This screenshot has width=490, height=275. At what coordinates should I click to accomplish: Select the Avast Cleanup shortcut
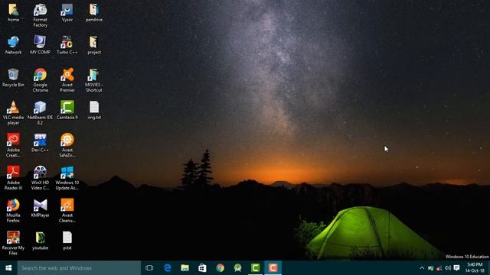coord(67,211)
